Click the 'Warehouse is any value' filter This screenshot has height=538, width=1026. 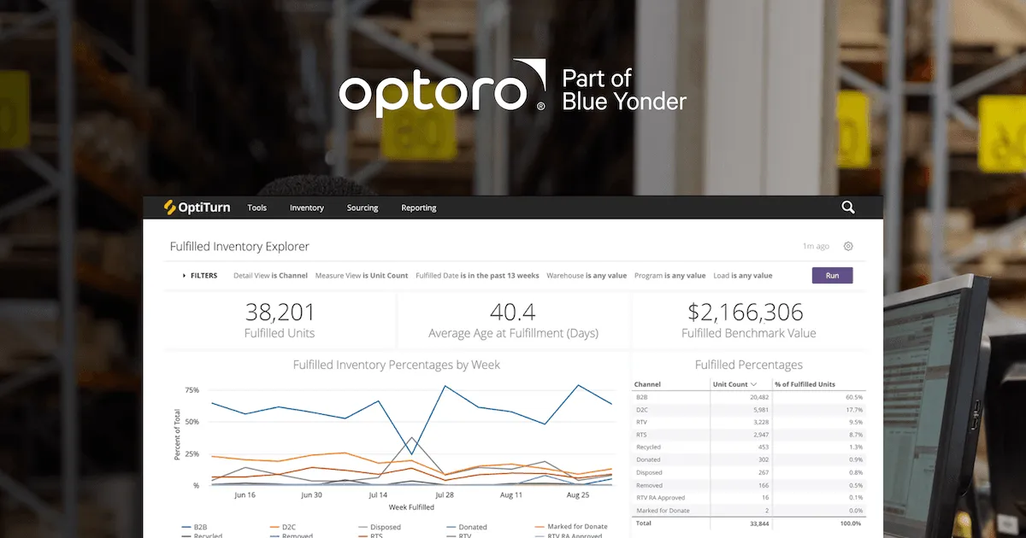click(587, 276)
